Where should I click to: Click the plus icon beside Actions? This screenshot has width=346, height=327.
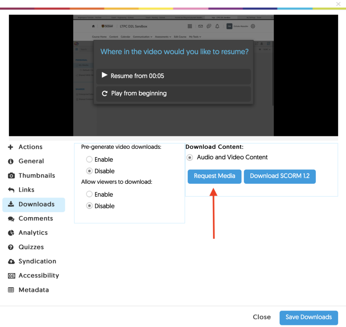10,147
